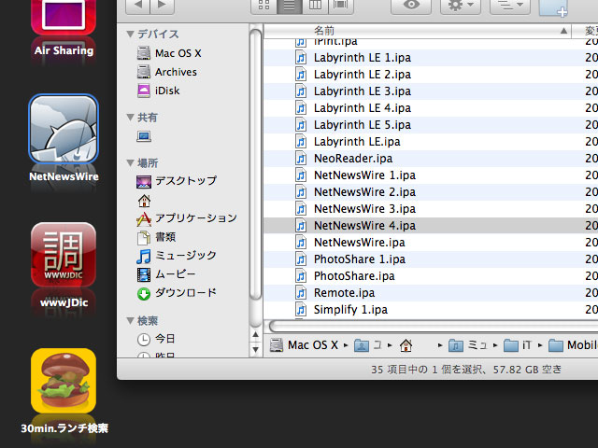This screenshot has height=448, width=598.
Task: Select NetNewsWire 2.ipa file
Action: point(431,192)
